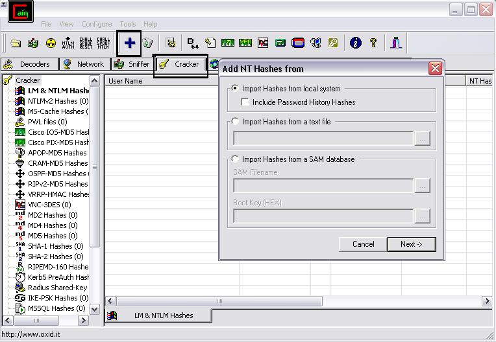The width and height of the screenshot is (496, 342).
Task: Click the bottom LM & NTLM Hashes tab
Action: coord(158,315)
